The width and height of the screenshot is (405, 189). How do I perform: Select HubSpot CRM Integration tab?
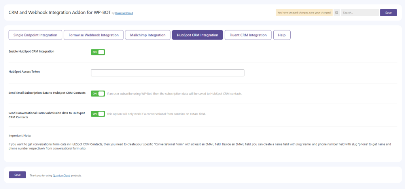197,35
